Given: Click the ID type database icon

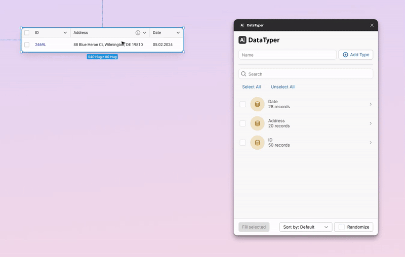Looking at the screenshot, I should 257,143.
